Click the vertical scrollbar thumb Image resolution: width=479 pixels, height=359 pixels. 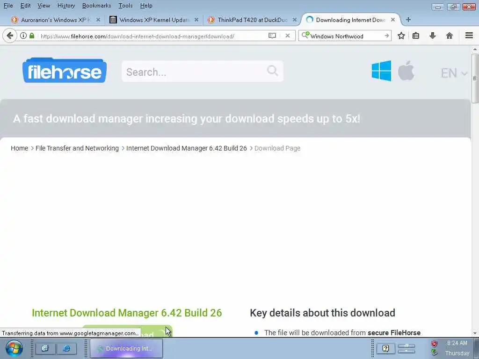(x=475, y=79)
